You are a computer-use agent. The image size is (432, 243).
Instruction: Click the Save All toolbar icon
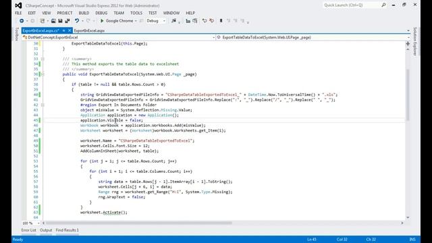coord(67,21)
